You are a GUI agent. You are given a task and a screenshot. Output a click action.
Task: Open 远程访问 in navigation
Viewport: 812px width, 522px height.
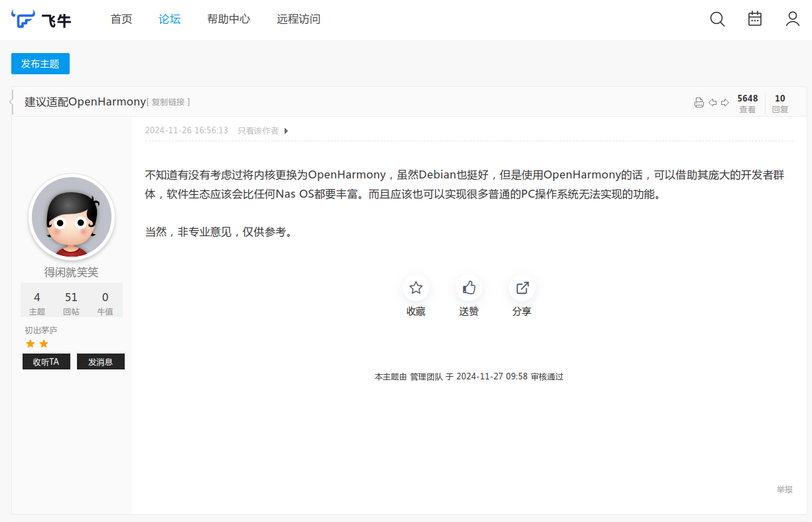point(299,19)
